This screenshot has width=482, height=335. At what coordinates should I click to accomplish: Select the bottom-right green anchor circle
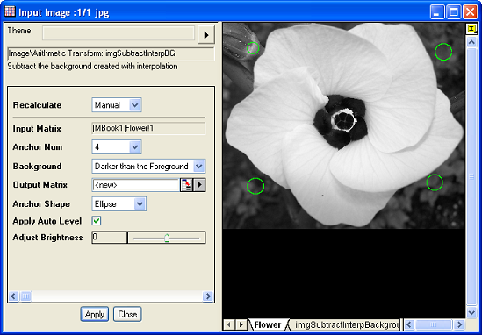click(x=435, y=182)
